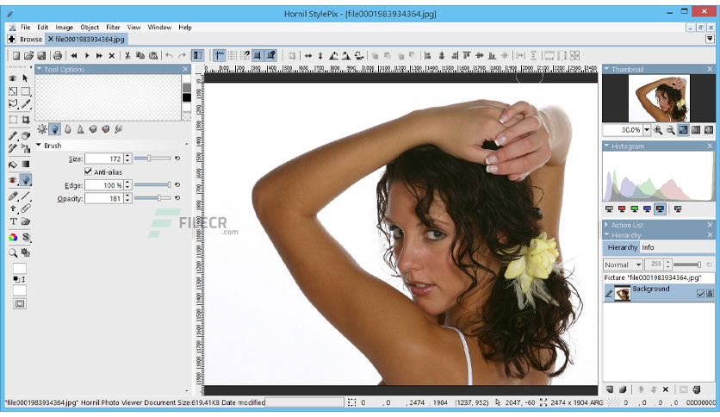
Task: Select the Red Eye removal tool
Action: coord(13,180)
